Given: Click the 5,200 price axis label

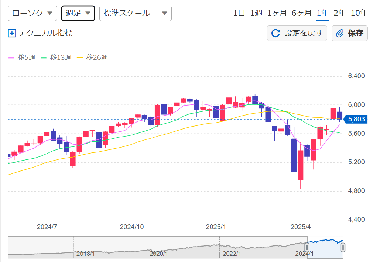Looking at the screenshot, I should click(x=356, y=162).
